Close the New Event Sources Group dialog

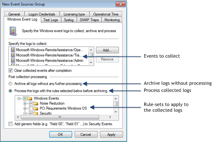121,4
